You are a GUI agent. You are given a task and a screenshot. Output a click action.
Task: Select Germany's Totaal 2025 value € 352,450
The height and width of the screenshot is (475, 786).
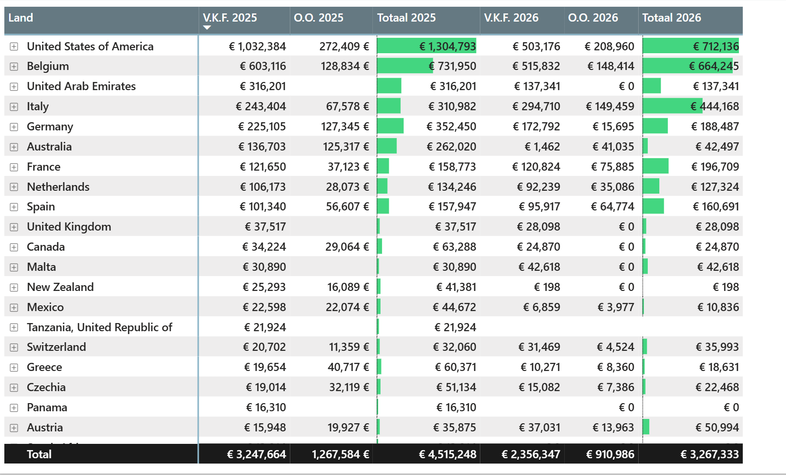[452, 127]
